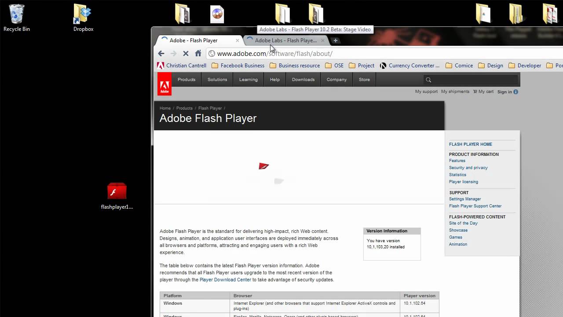Open the Christian Cantrell bookmark
Viewport: 563px width, 317px height.
click(182, 66)
